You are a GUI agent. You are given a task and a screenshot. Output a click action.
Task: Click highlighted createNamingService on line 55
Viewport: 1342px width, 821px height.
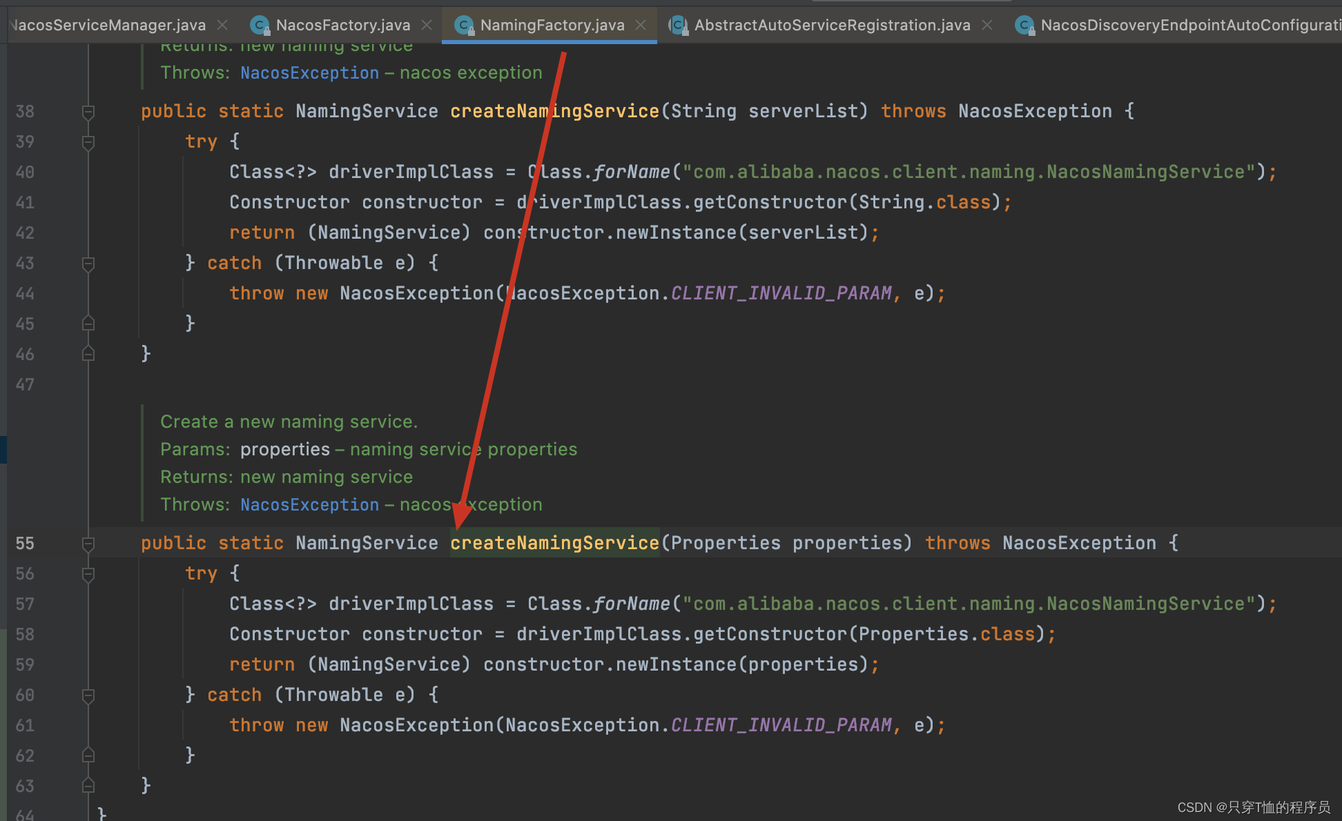tap(554, 543)
